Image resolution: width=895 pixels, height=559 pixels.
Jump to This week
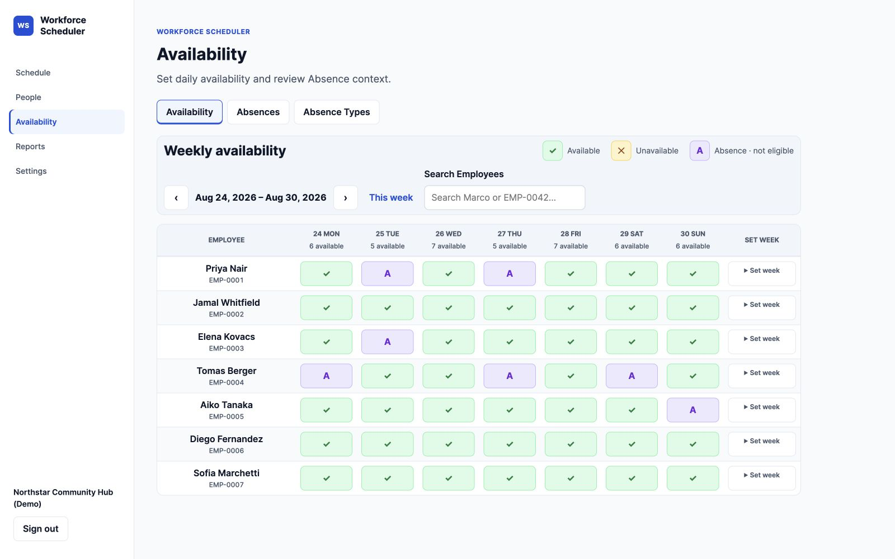click(391, 198)
